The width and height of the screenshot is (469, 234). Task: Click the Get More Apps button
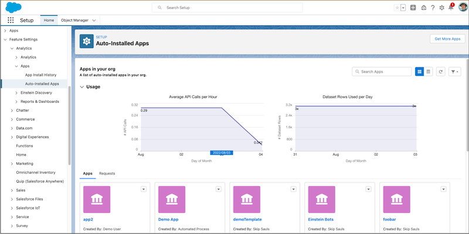click(x=447, y=39)
